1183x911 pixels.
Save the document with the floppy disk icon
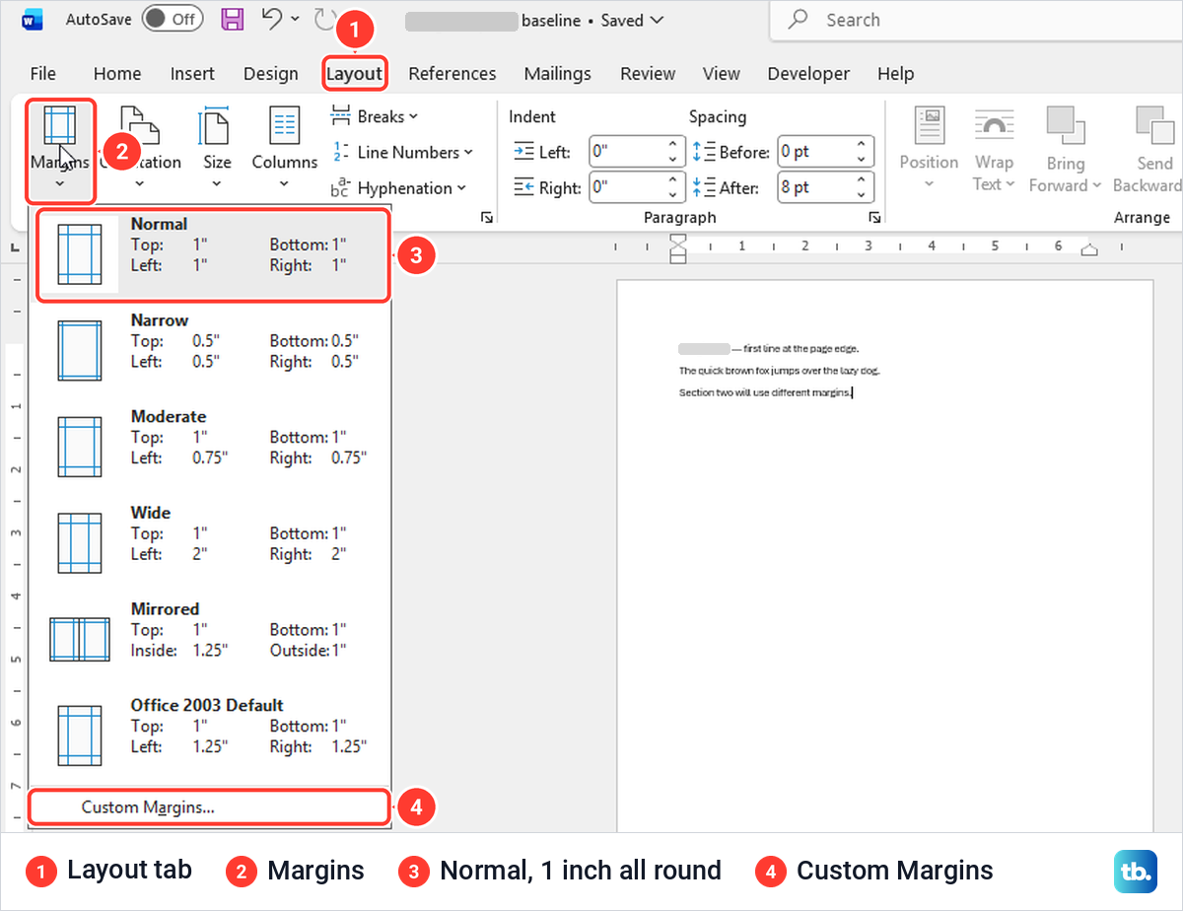[232, 19]
